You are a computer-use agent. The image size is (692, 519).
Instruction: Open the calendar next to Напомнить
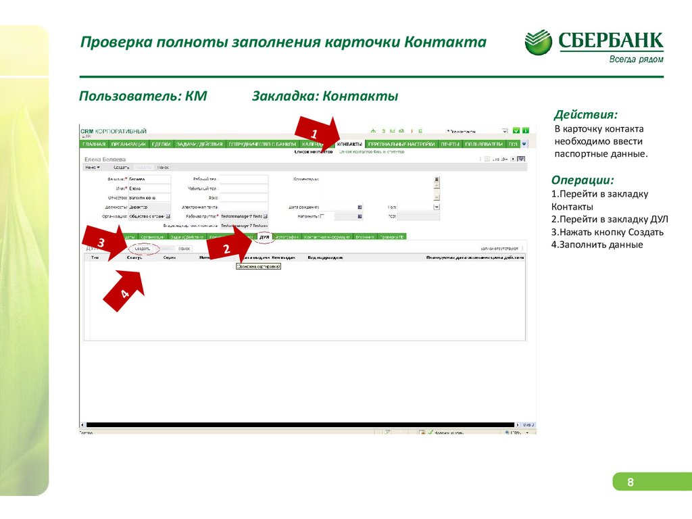point(360,216)
